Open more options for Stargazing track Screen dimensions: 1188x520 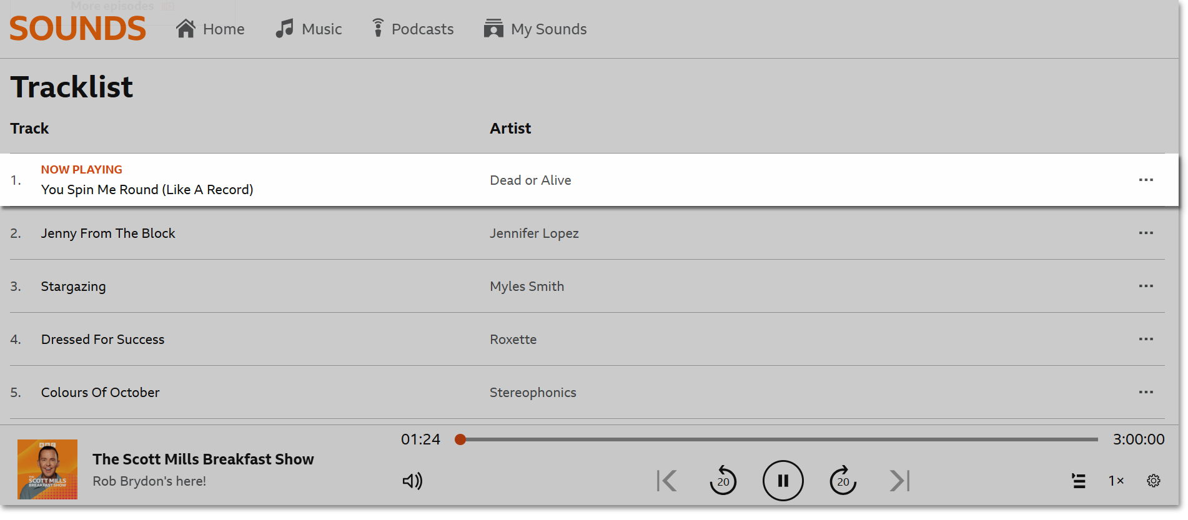tap(1146, 286)
